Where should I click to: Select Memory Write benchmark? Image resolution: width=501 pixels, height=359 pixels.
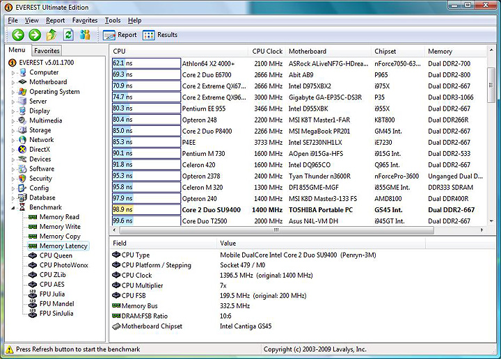[60, 226]
